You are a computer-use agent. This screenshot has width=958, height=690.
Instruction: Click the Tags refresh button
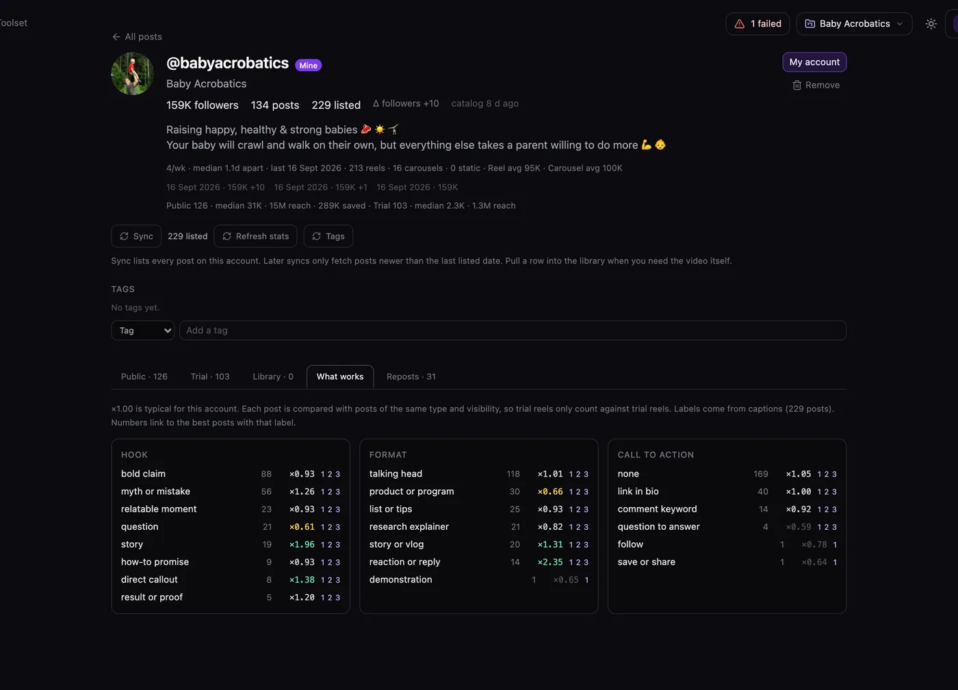point(328,236)
